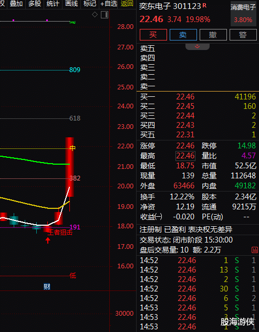The width and height of the screenshot is (259, 332).
Task: Click the diamond marker icon above chart
Action: pyautogui.click(x=95, y=15)
